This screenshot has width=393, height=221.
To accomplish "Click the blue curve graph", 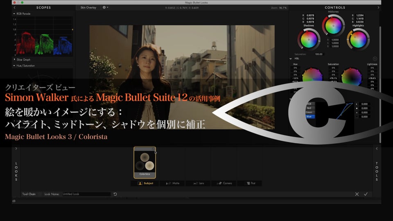I will coord(345,110).
